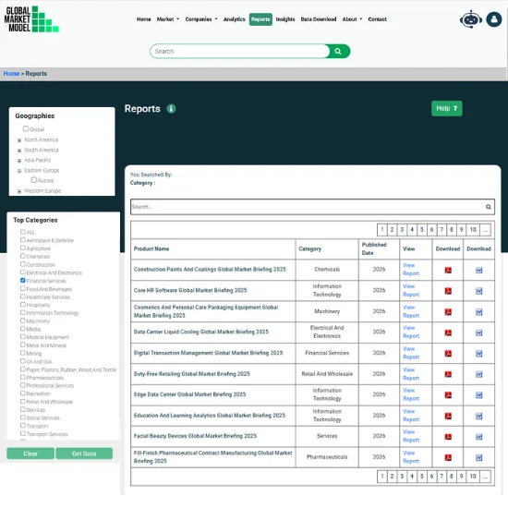Image resolution: width=508 pixels, height=508 pixels.
Task: Uncheck the Financial Services checkbox
Action: [x=23, y=280]
